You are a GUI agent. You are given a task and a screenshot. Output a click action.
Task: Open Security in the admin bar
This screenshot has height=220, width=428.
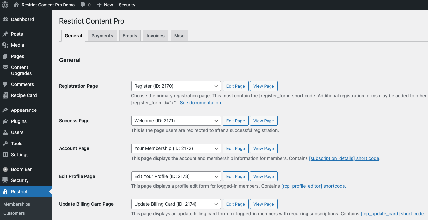pyautogui.click(x=127, y=5)
